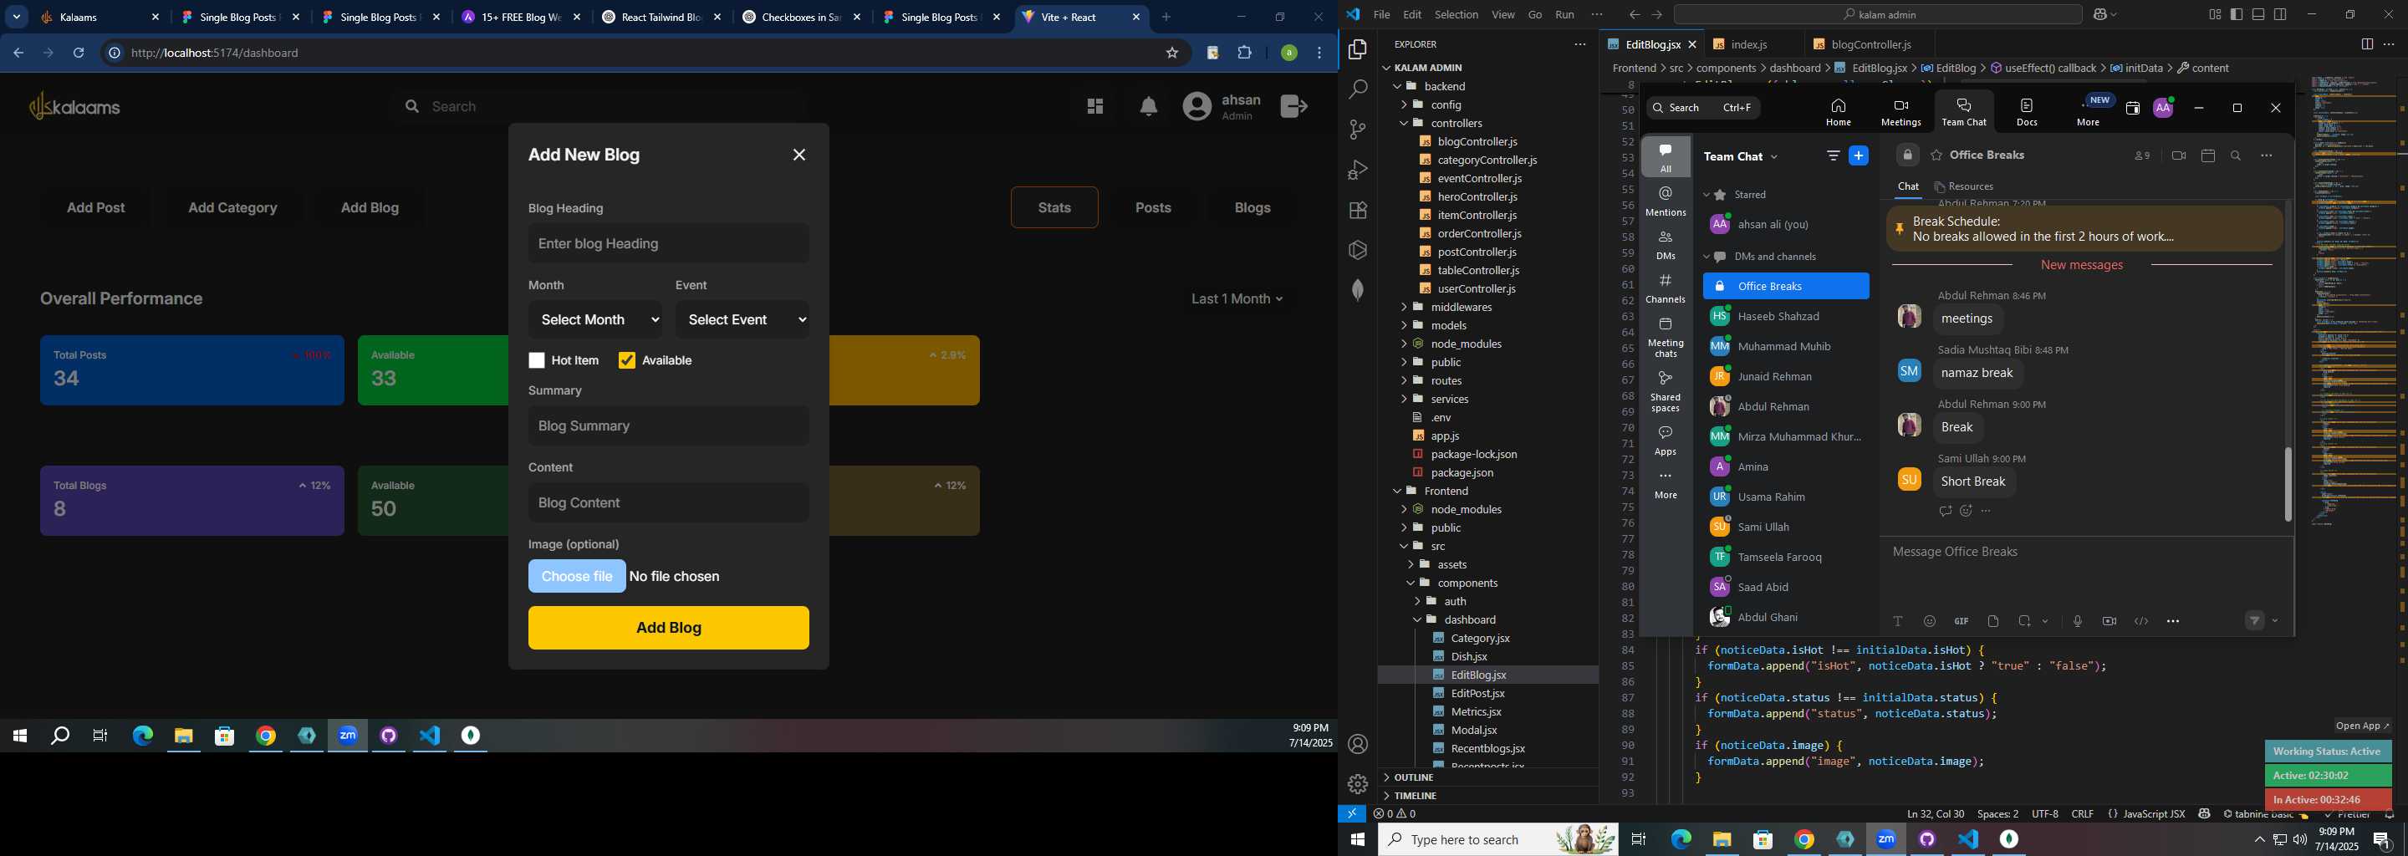Image resolution: width=2408 pixels, height=856 pixels.
Task: Reload the localhost dashboard page in Chrome
Action: [x=79, y=53]
